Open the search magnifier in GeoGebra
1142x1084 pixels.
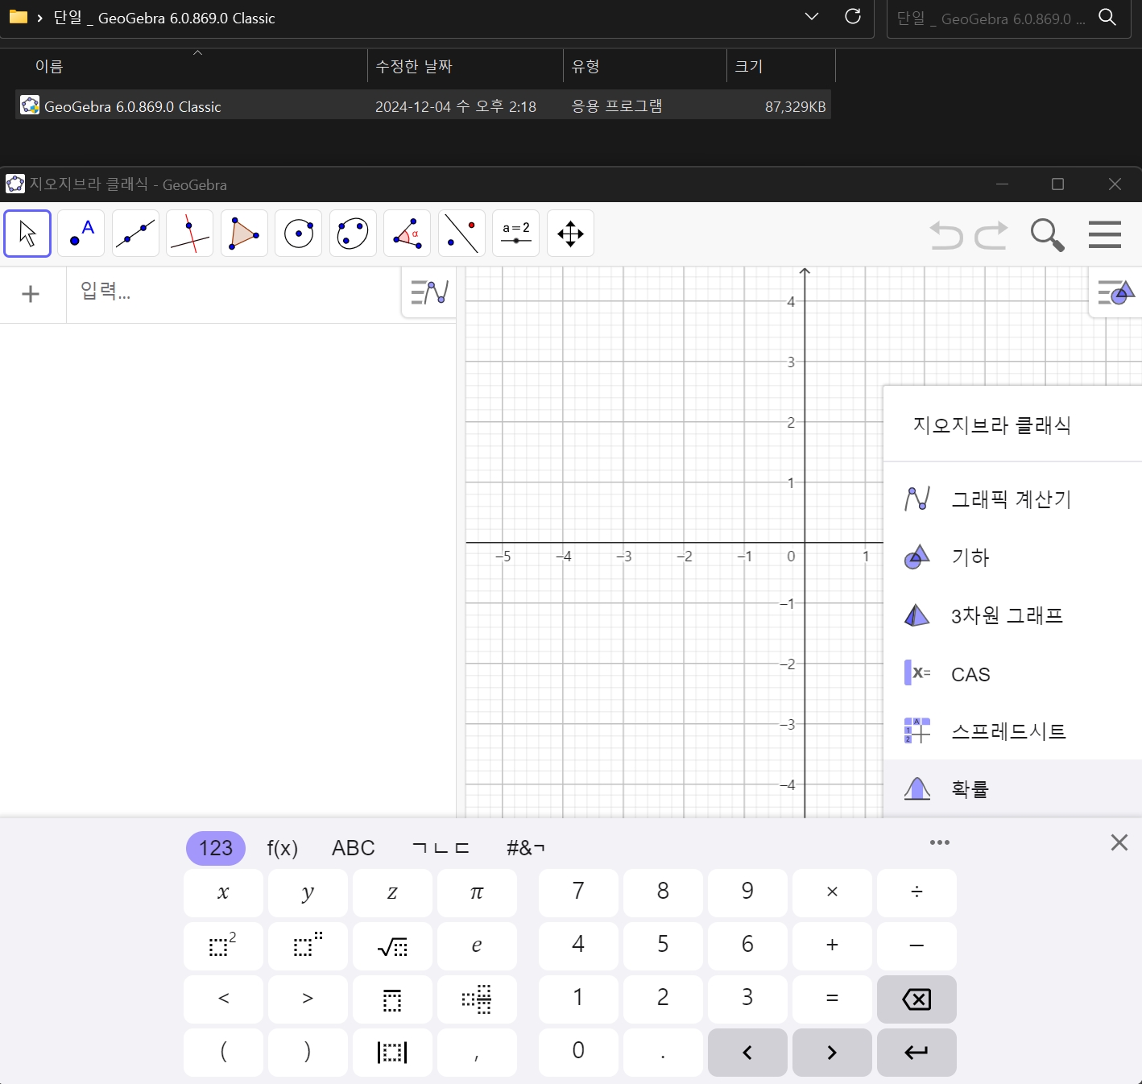coord(1048,235)
